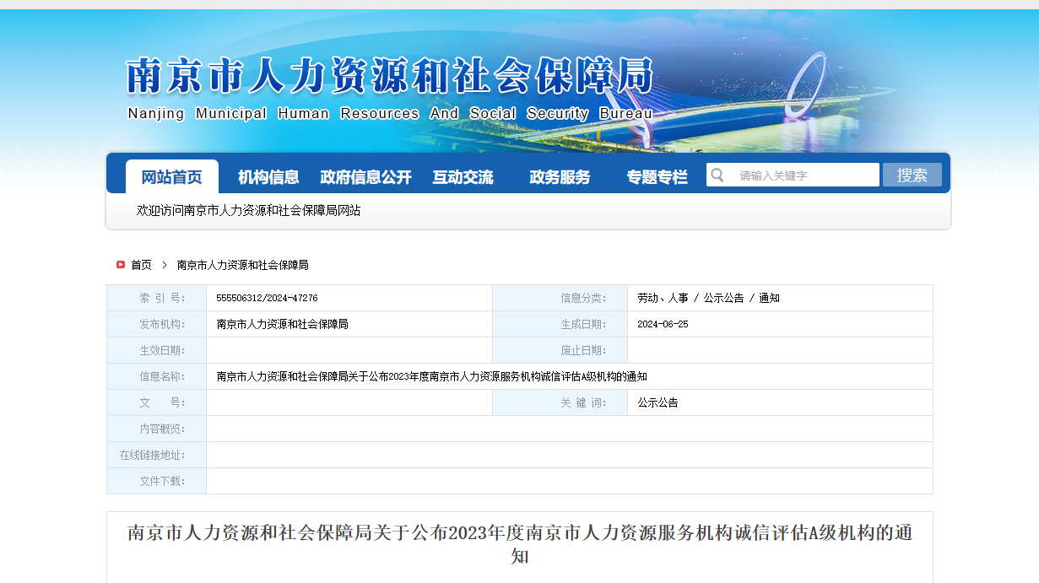The width and height of the screenshot is (1039, 583).
Task: Open the 政务服务 menu
Action: [x=560, y=177]
